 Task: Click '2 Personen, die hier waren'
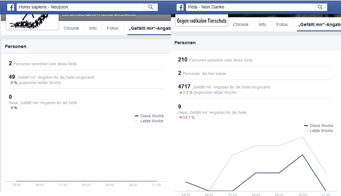[x=202, y=73]
